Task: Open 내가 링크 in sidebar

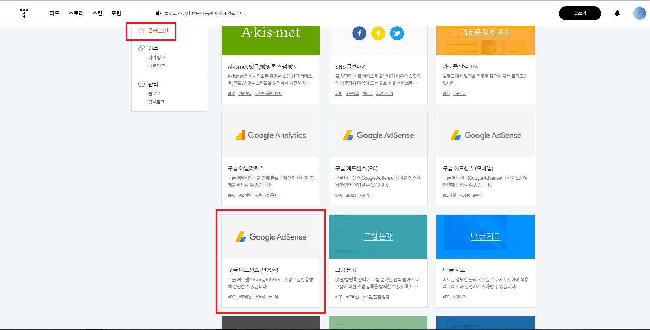Action: [157, 58]
